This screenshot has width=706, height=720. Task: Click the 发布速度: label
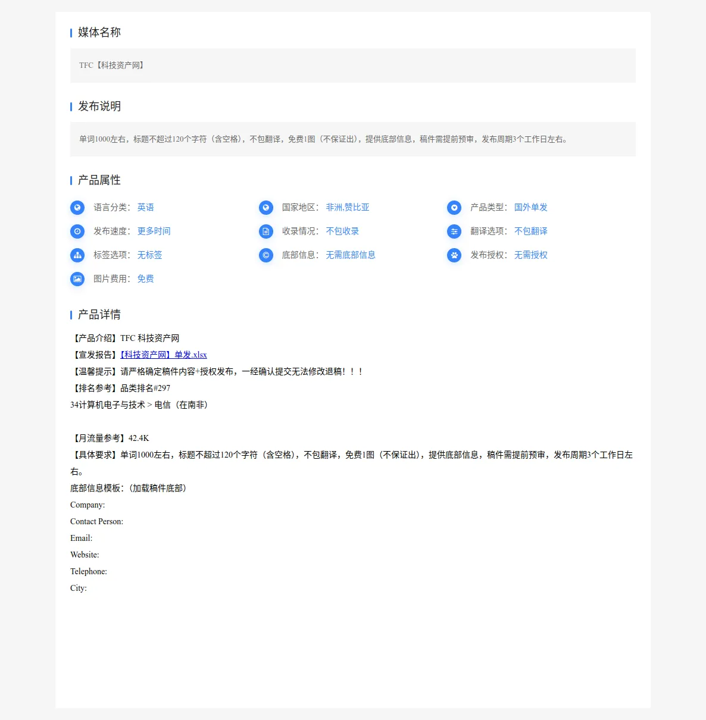pos(113,231)
